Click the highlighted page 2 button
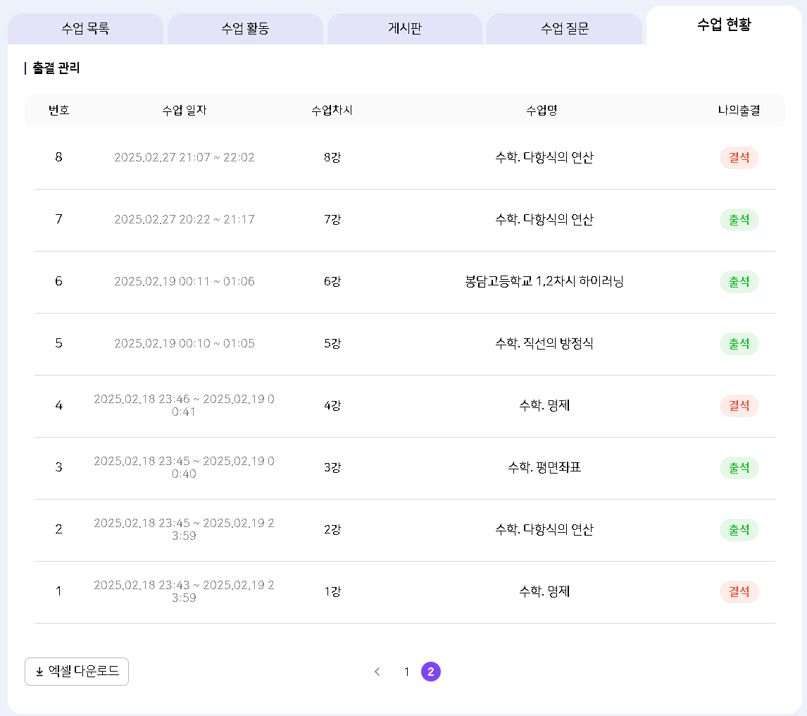 click(x=431, y=672)
